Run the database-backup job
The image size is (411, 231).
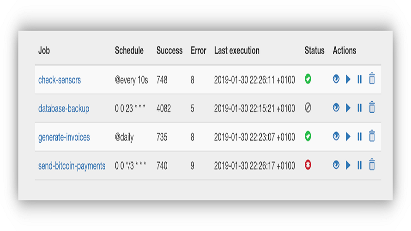pos(348,108)
